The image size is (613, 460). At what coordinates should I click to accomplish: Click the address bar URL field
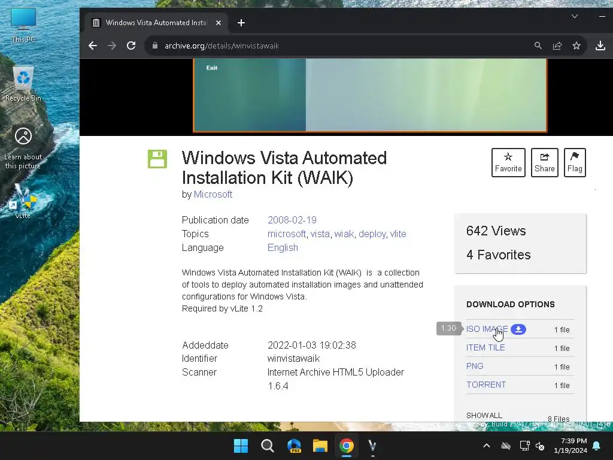pyautogui.click(x=221, y=46)
